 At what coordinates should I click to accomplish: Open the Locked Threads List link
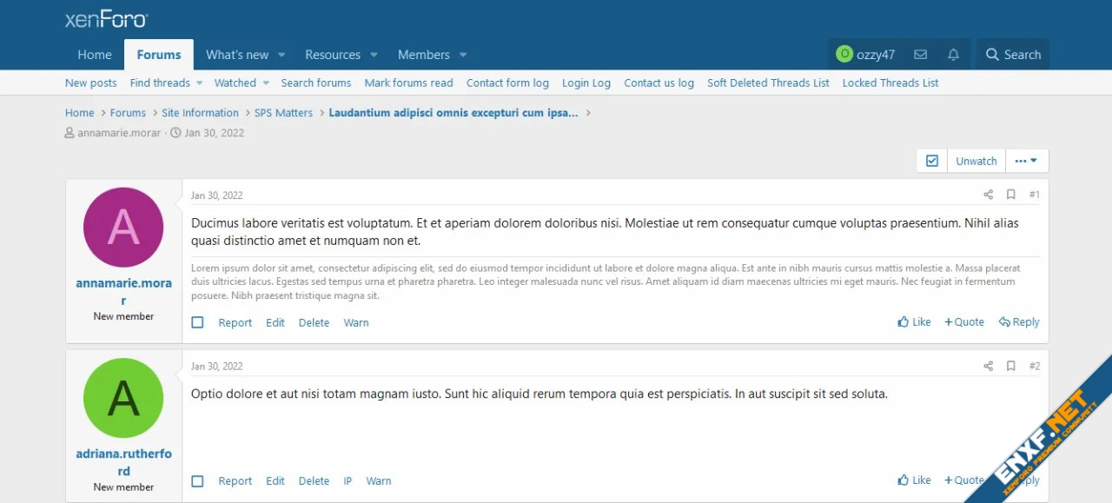(890, 83)
